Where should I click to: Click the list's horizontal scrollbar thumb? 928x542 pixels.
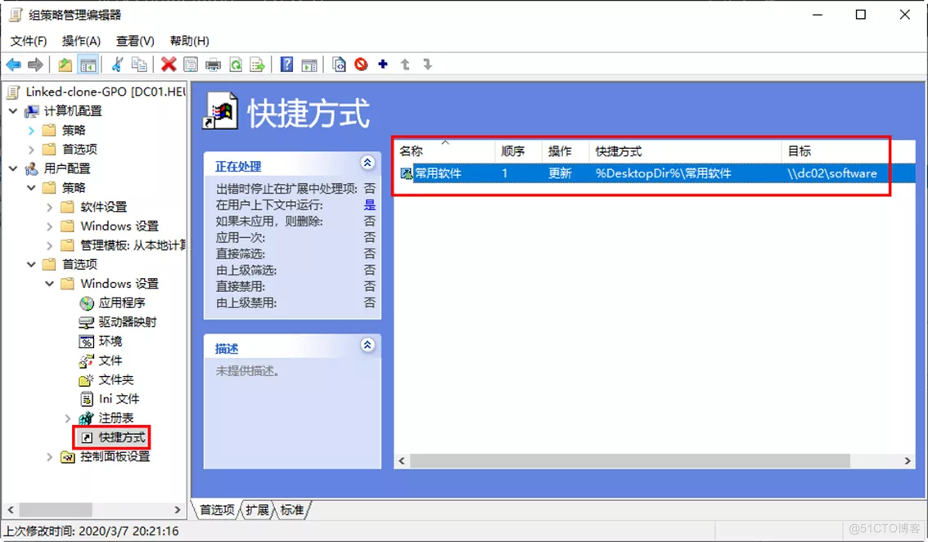point(630,460)
